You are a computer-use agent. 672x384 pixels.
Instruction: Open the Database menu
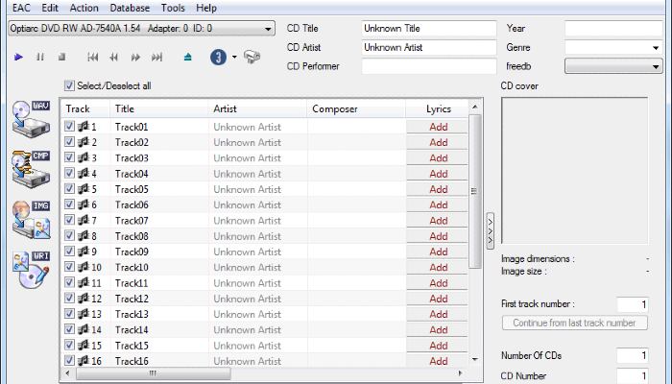(x=130, y=8)
